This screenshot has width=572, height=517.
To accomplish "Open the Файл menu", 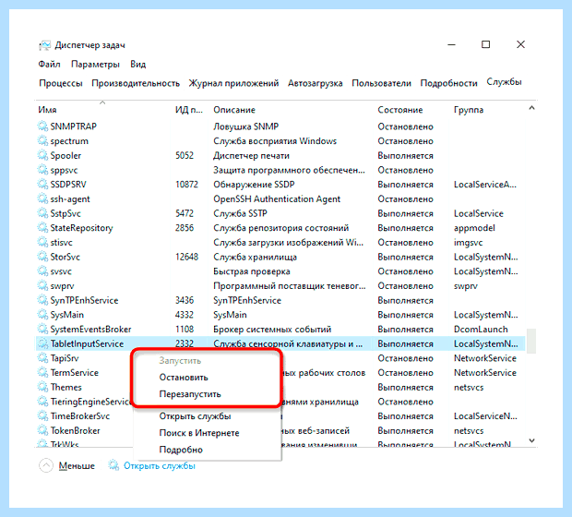I will 49,65.
